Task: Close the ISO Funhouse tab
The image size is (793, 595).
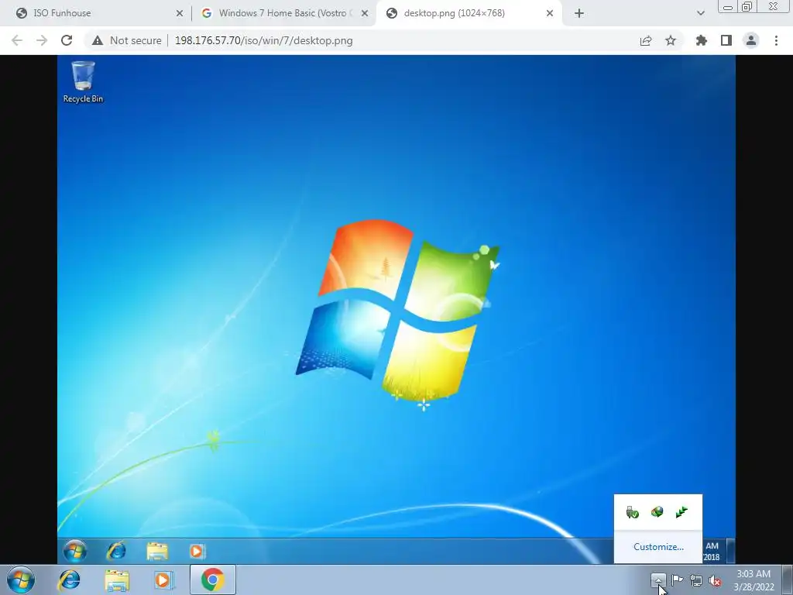Action: [x=179, y=14]
